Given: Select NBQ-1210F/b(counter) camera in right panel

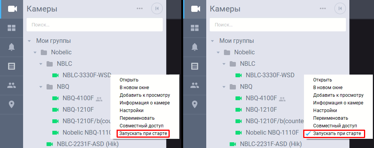Looking at the screenshot, I should click(x=275, y=121).
